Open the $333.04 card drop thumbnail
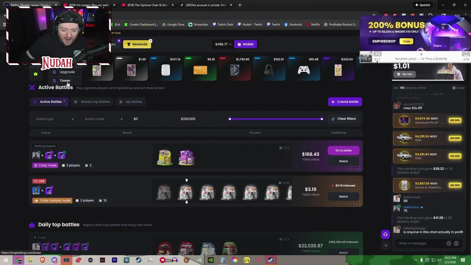471x265 pixels. pos(338,68)
